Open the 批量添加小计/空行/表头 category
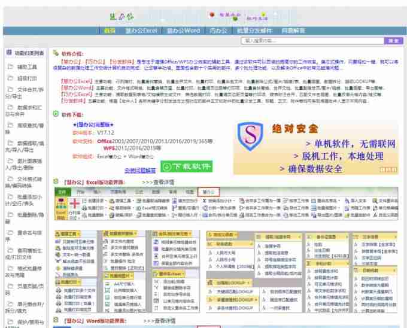Screen dimensions: 407x328 point(24,200)
